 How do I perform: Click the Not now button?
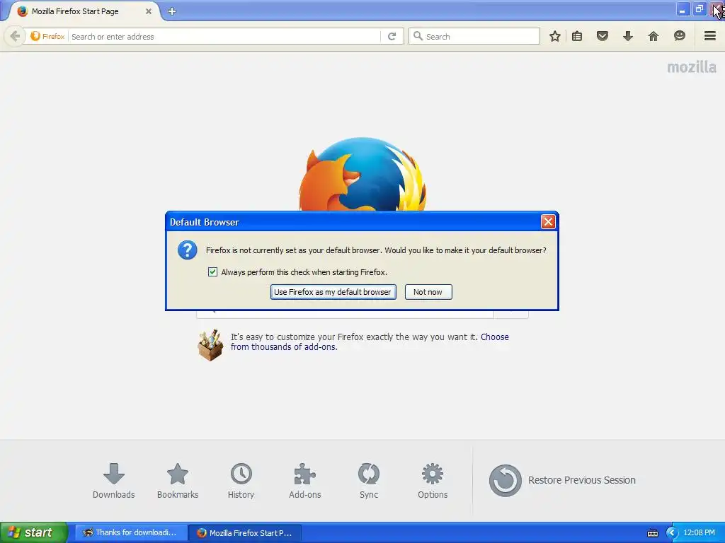coord(428,292)
